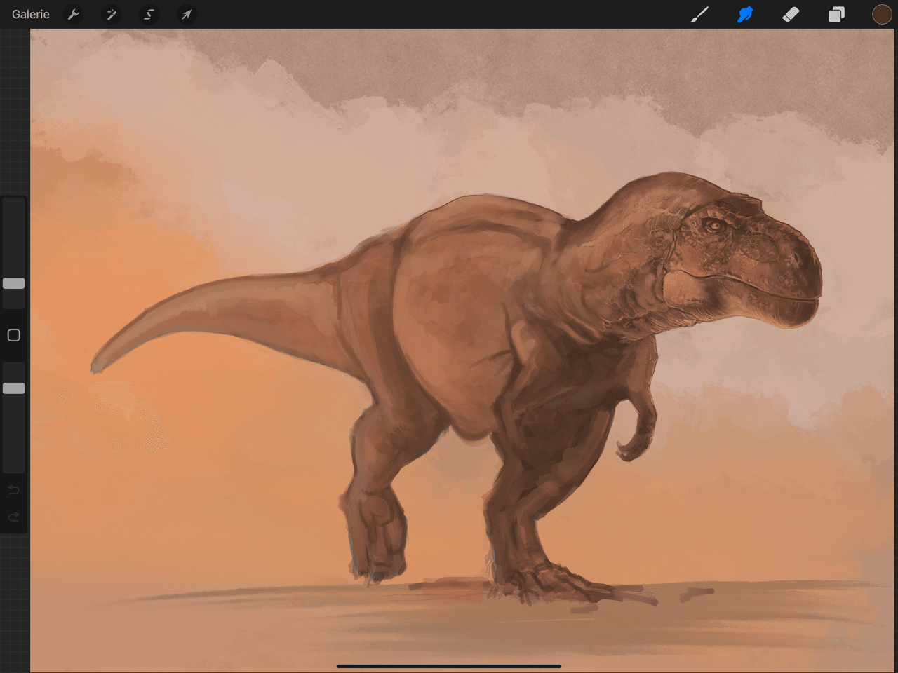This screenshot has height=673, width=898.
Task: Tap the blue Smudge finger tool
Action: (x=745, y=14)
